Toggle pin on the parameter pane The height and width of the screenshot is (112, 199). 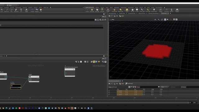(x=103, y=16)
